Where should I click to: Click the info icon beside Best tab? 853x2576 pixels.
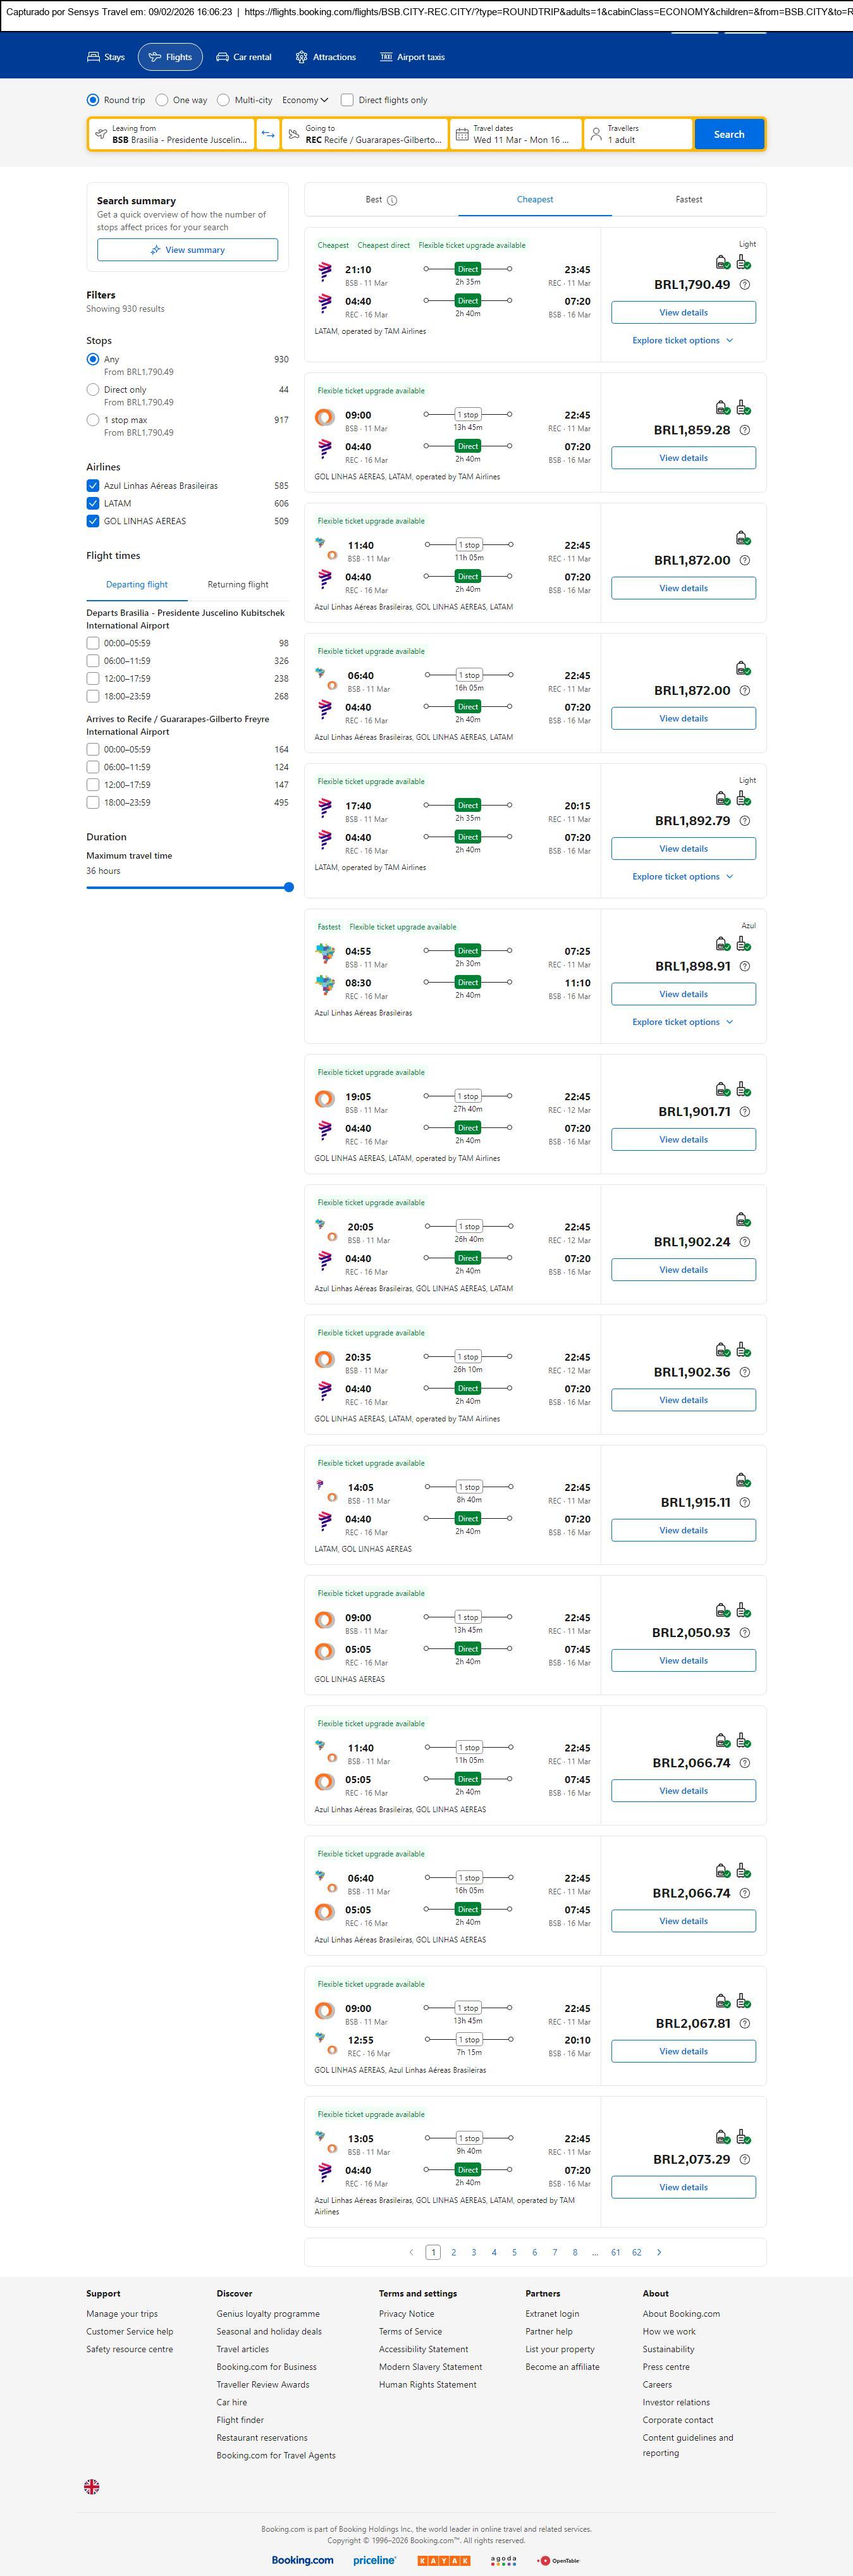(x=392, y=200)
